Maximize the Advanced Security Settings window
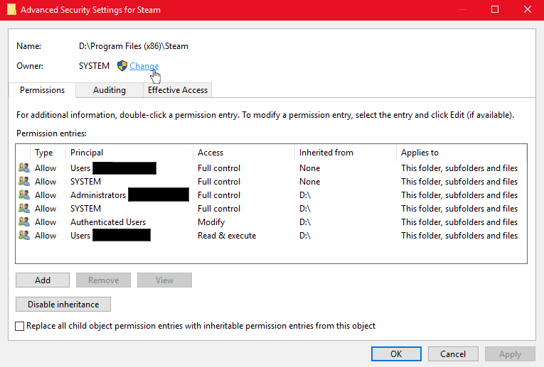Image resolution: width=544 pixels, height=367 pixels. [x=495, y=10]
